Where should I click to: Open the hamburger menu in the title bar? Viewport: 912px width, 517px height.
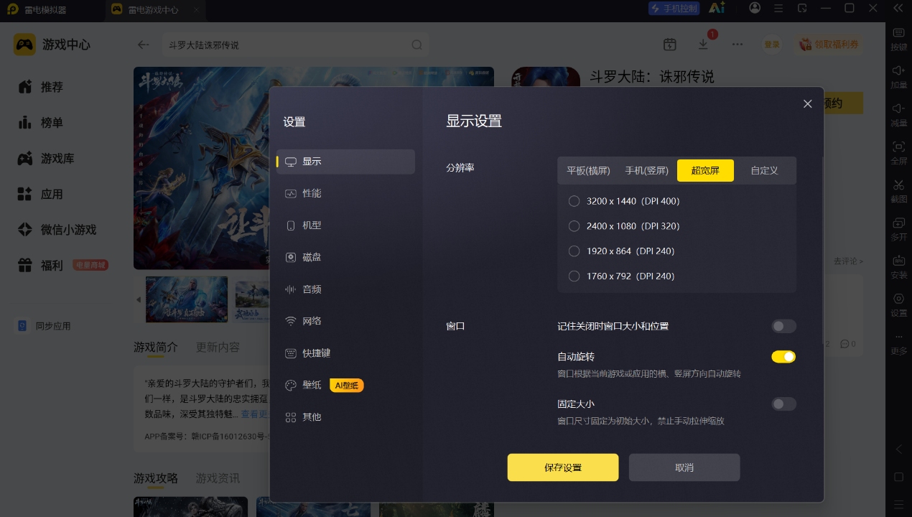pos(778,8)
